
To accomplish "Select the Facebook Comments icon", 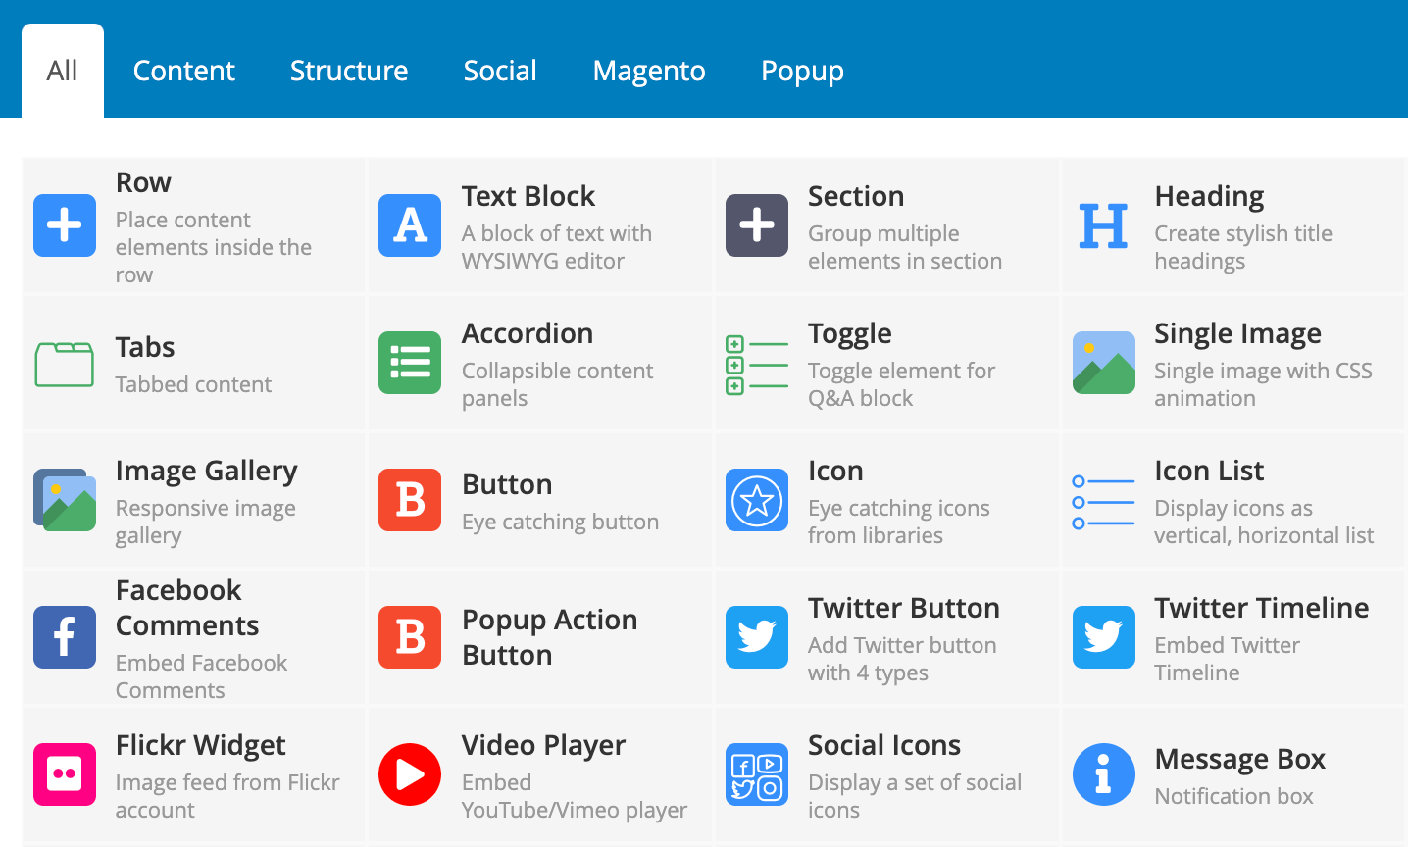I will tap(65, 637).
